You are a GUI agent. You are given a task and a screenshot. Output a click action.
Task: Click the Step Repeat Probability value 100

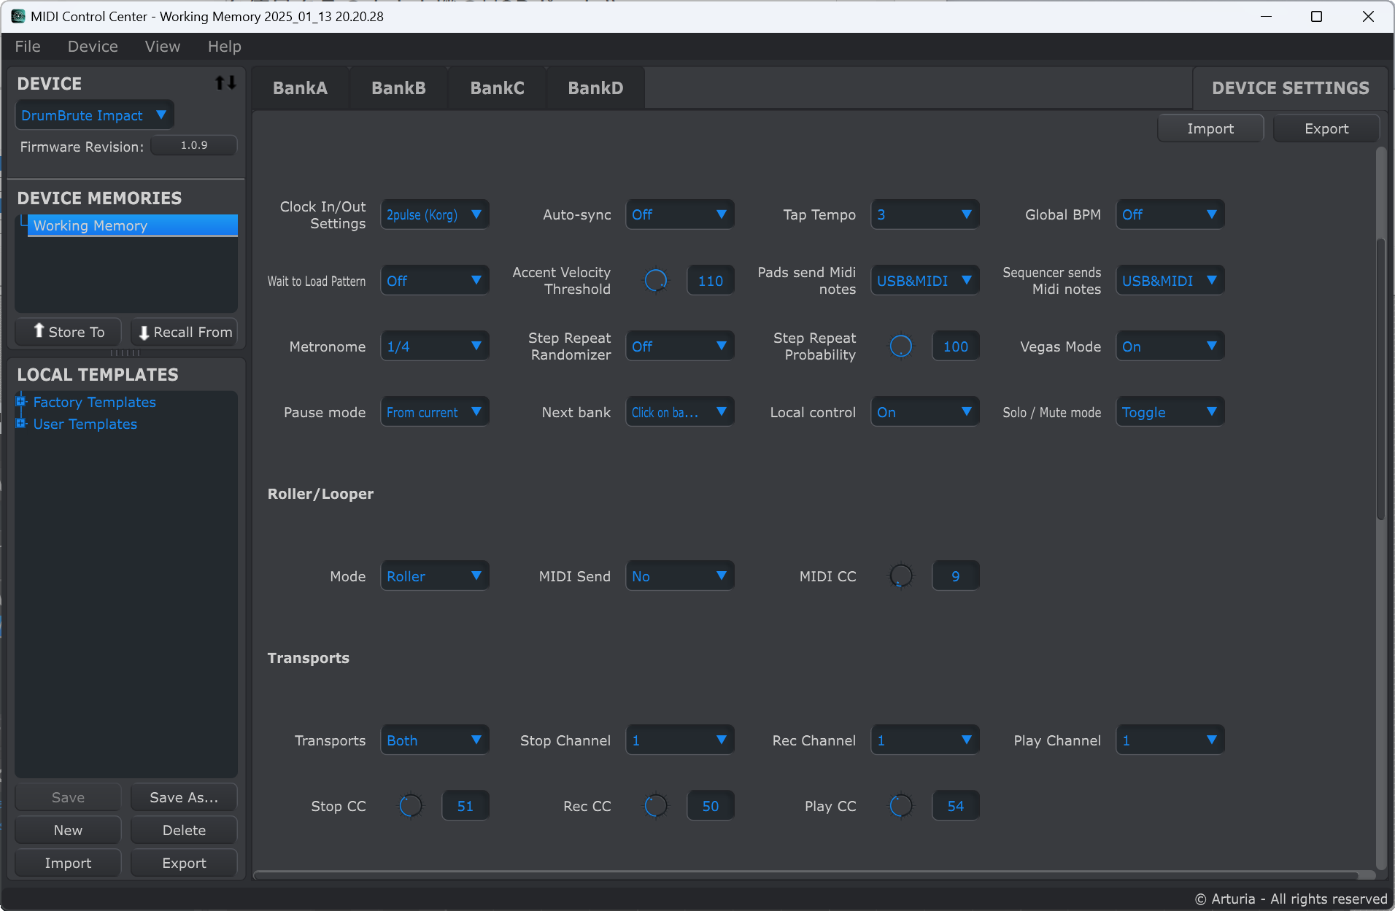(x=956, y=346)
